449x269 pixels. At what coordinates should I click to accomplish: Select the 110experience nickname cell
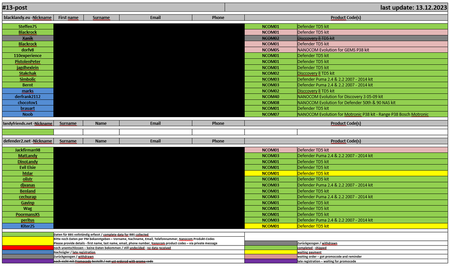tap(28, 55)
